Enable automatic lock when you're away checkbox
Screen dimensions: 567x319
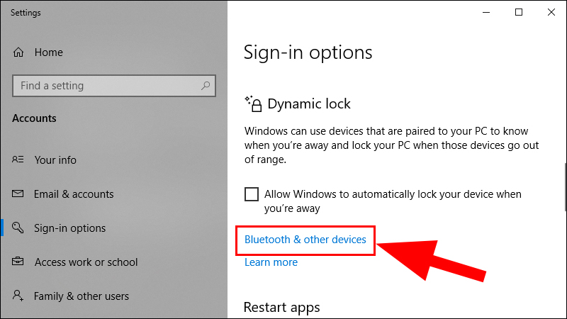pyautogui.click(x=252, y=194)
